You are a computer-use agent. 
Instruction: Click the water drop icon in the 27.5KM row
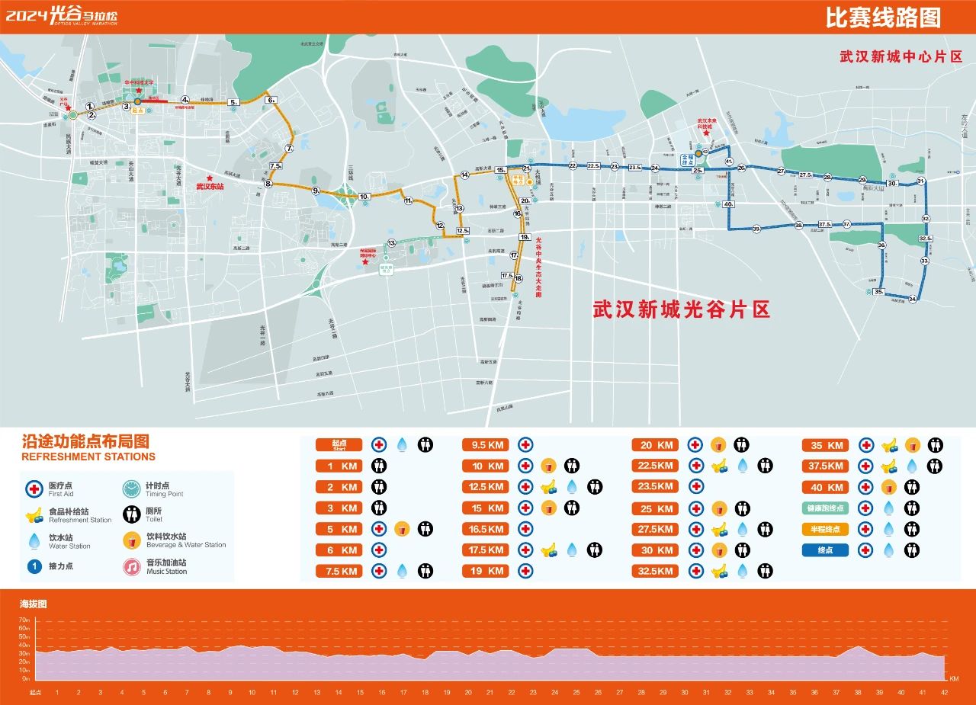click(743, 529)
